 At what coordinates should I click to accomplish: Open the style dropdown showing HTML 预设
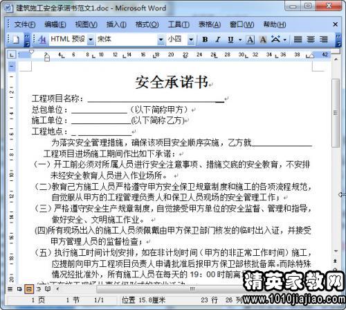point(91,40)
